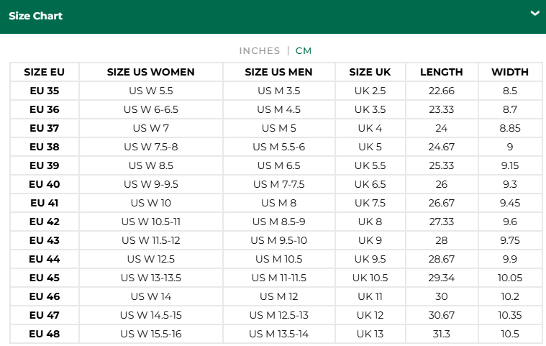Screen dimensions: 546x346
Task: Click the US W 7.5-8 cell
Action: pyautogui.click(x=151, y=147)
